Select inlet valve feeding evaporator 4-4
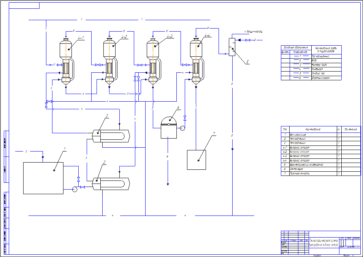The width and height of the screenshot is (363, 257). (184, 65)
